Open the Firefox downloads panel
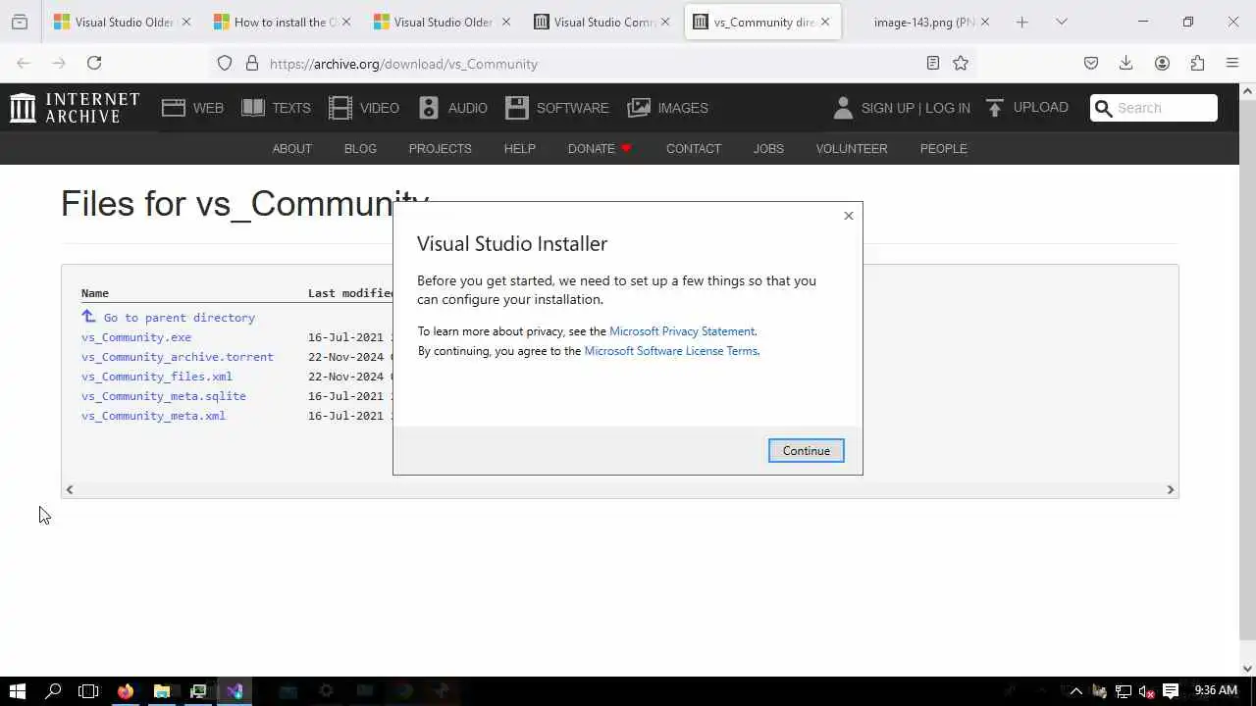Image resolution: width=1256 pixels, height=706 pixels. (x=1126, y=63)
